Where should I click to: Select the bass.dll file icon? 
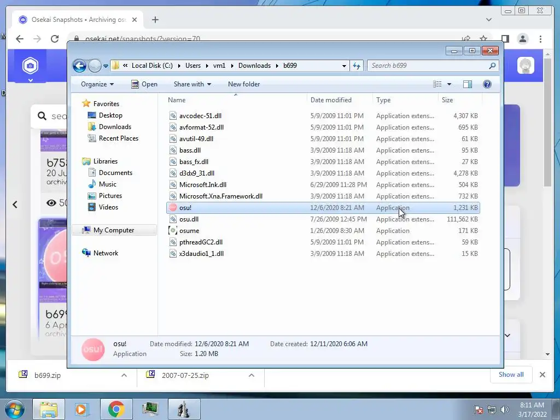(x=173, y=150)
